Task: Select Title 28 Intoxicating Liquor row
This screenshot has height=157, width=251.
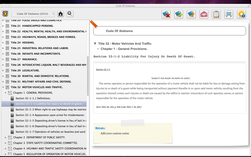Action: (x=44, y=65)
